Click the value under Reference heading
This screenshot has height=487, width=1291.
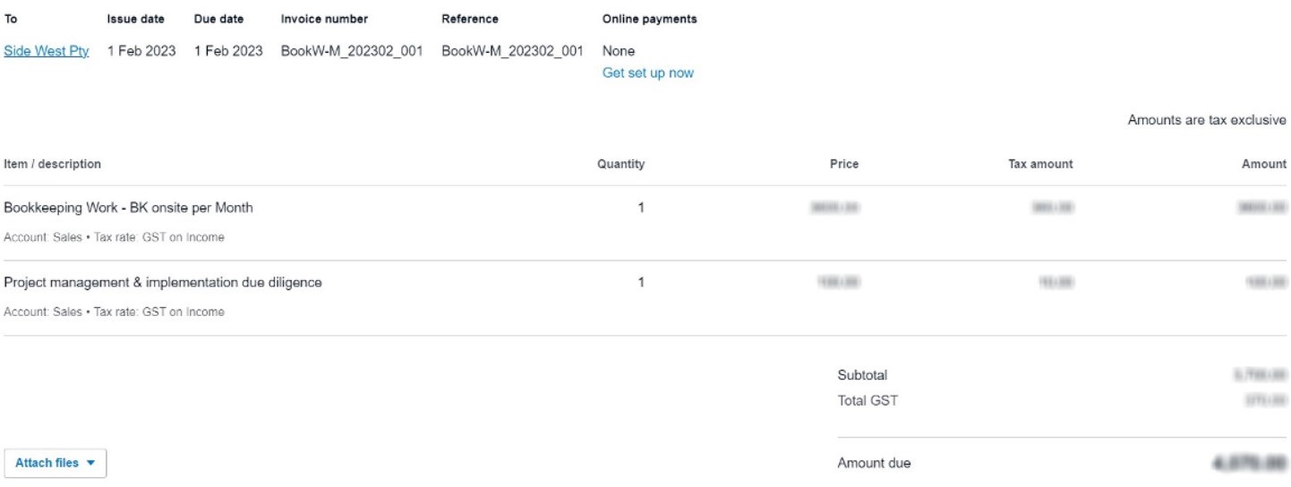[512, 51]
